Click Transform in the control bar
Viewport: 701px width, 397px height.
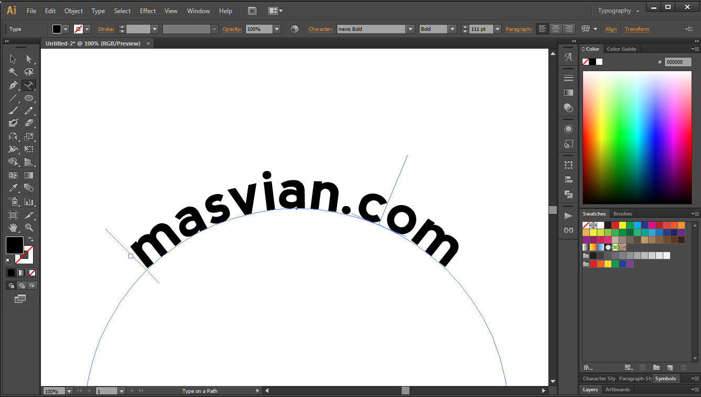[x=637, y=29]
